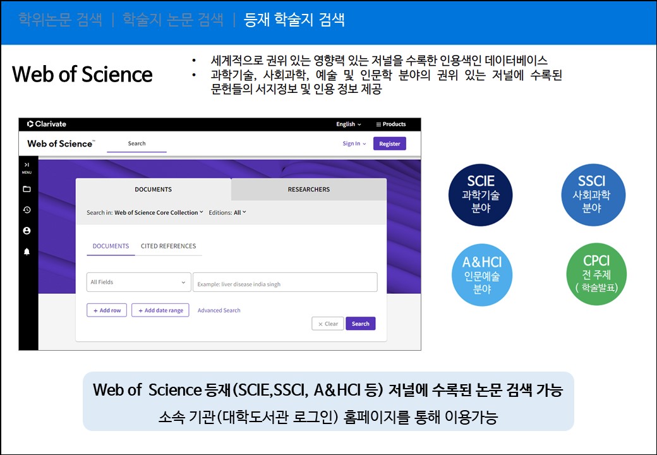Click the text 소속 기관(대학도서관 로그인) 홈페이지를 통해 이용가능
Viewport: 657px width, 455px height.
pyautogui.click(x=328, y=417)
